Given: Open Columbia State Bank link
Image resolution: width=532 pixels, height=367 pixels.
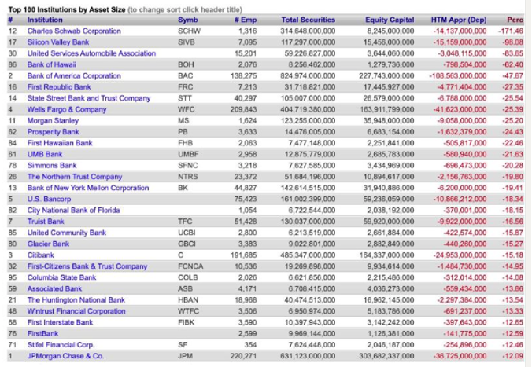Looking at the screenshot, I should pyautogui.click(x=61, y=277).
